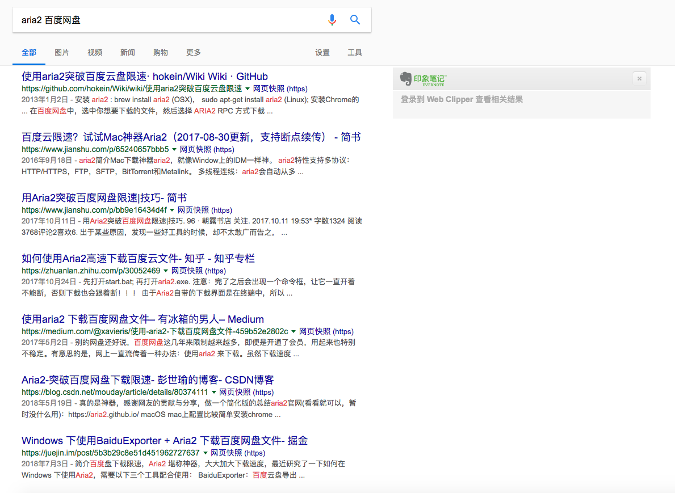Open the 知乎专栏 Aria2高速下载 result title

(x=138, y=259)
